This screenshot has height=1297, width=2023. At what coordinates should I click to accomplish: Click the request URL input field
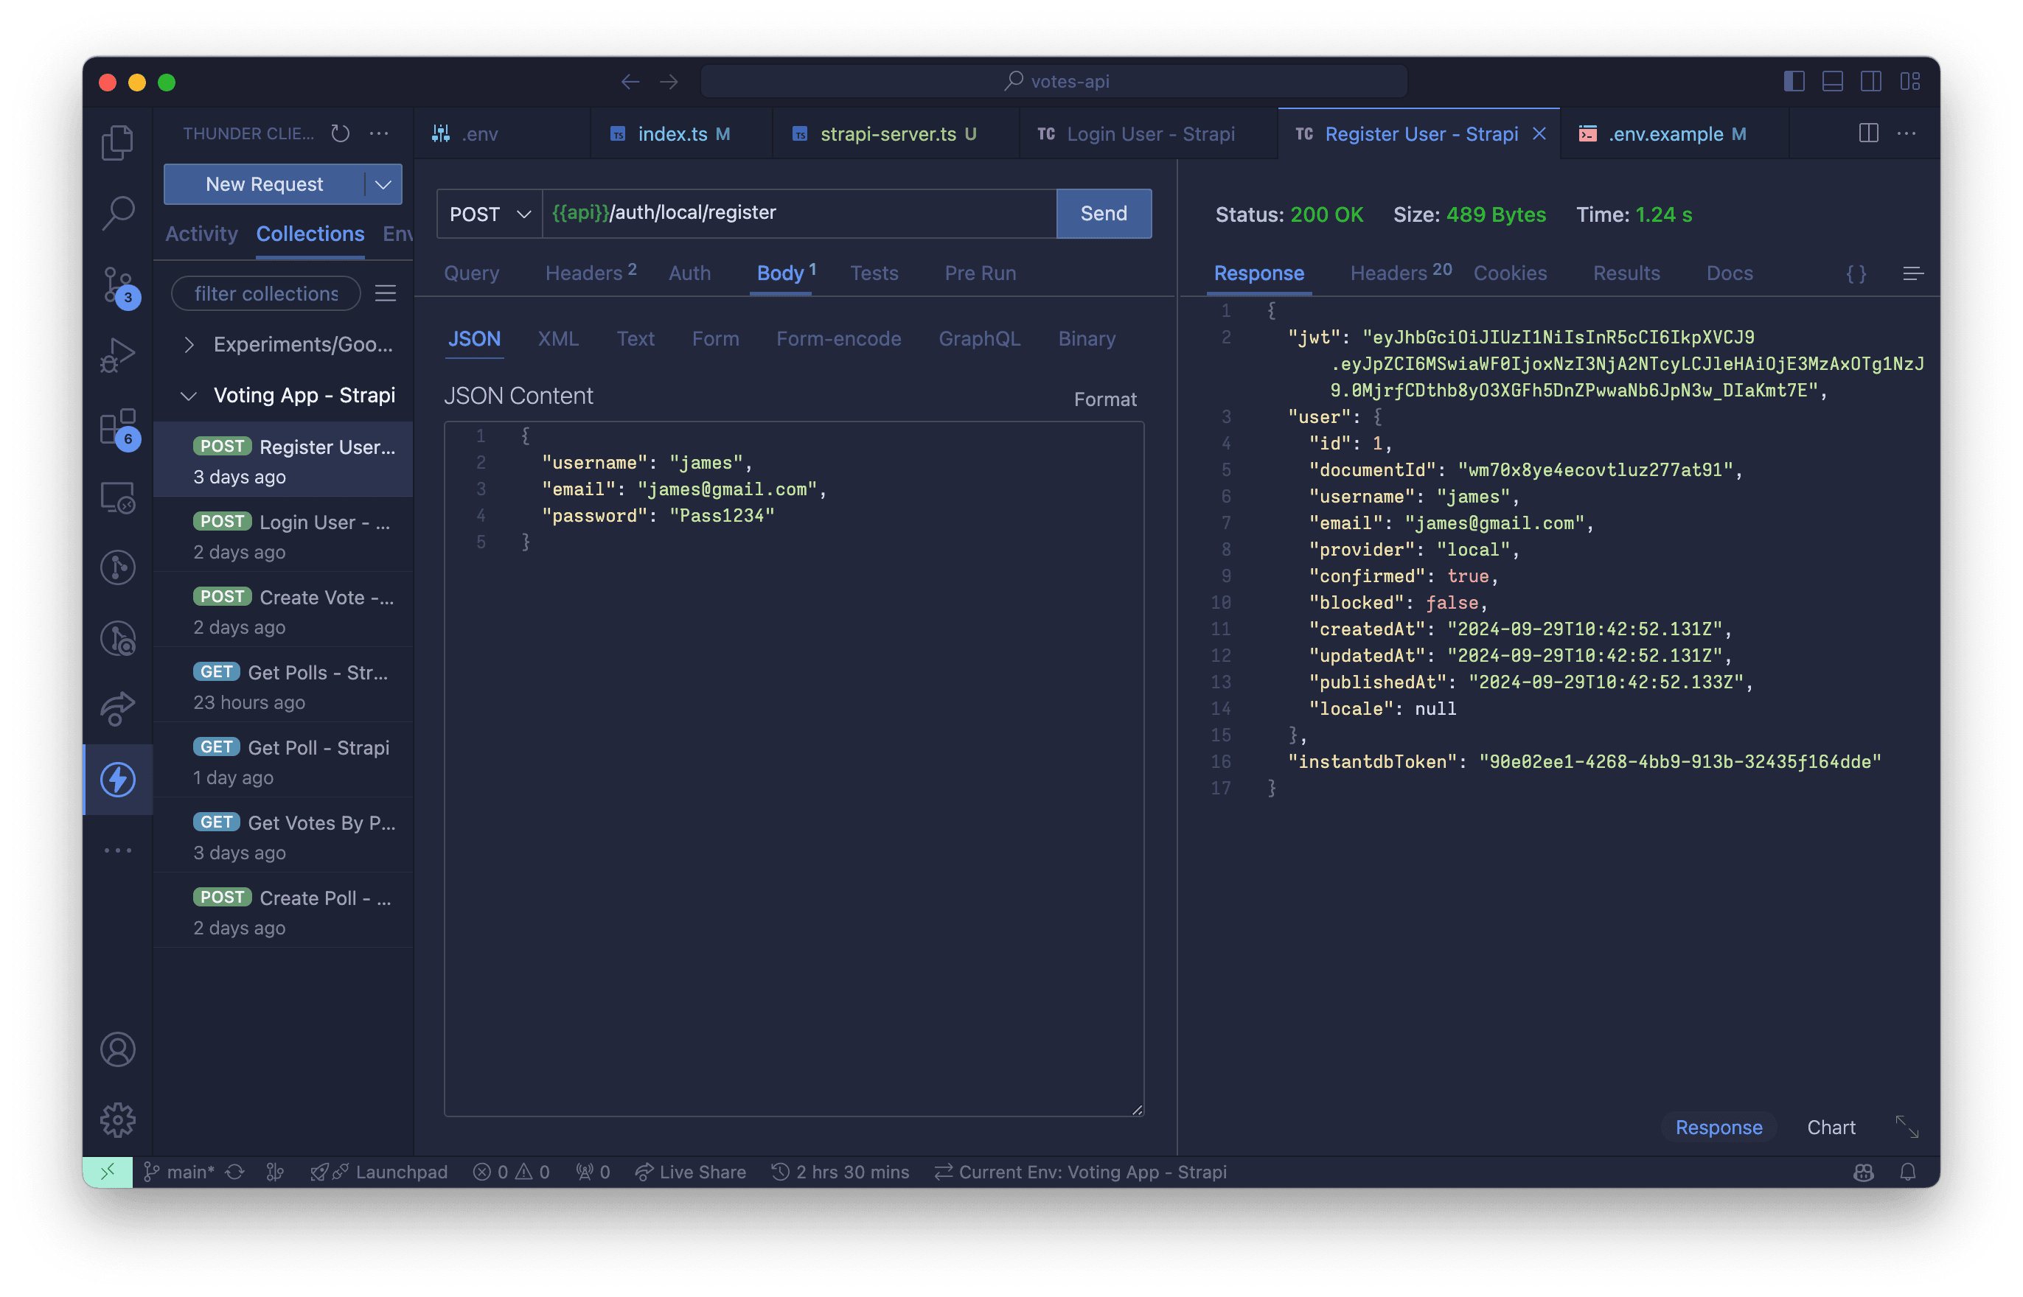pos(798,213)
